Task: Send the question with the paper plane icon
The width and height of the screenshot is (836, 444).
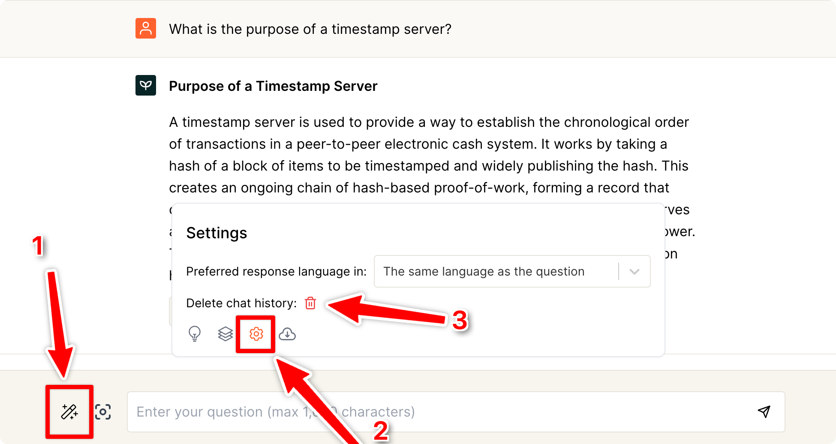Action: pos(764,411)
